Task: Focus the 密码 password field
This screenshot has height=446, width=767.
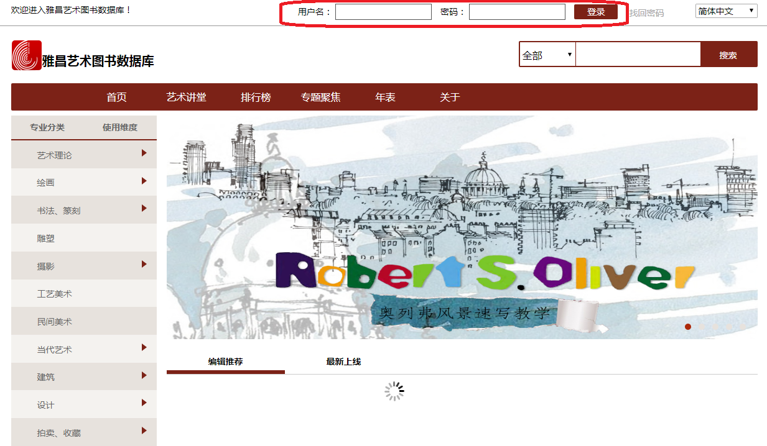Action: (516, 12)
